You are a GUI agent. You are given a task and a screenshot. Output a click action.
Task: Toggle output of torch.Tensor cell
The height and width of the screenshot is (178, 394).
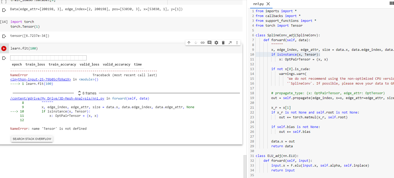[x=4, y=36]
